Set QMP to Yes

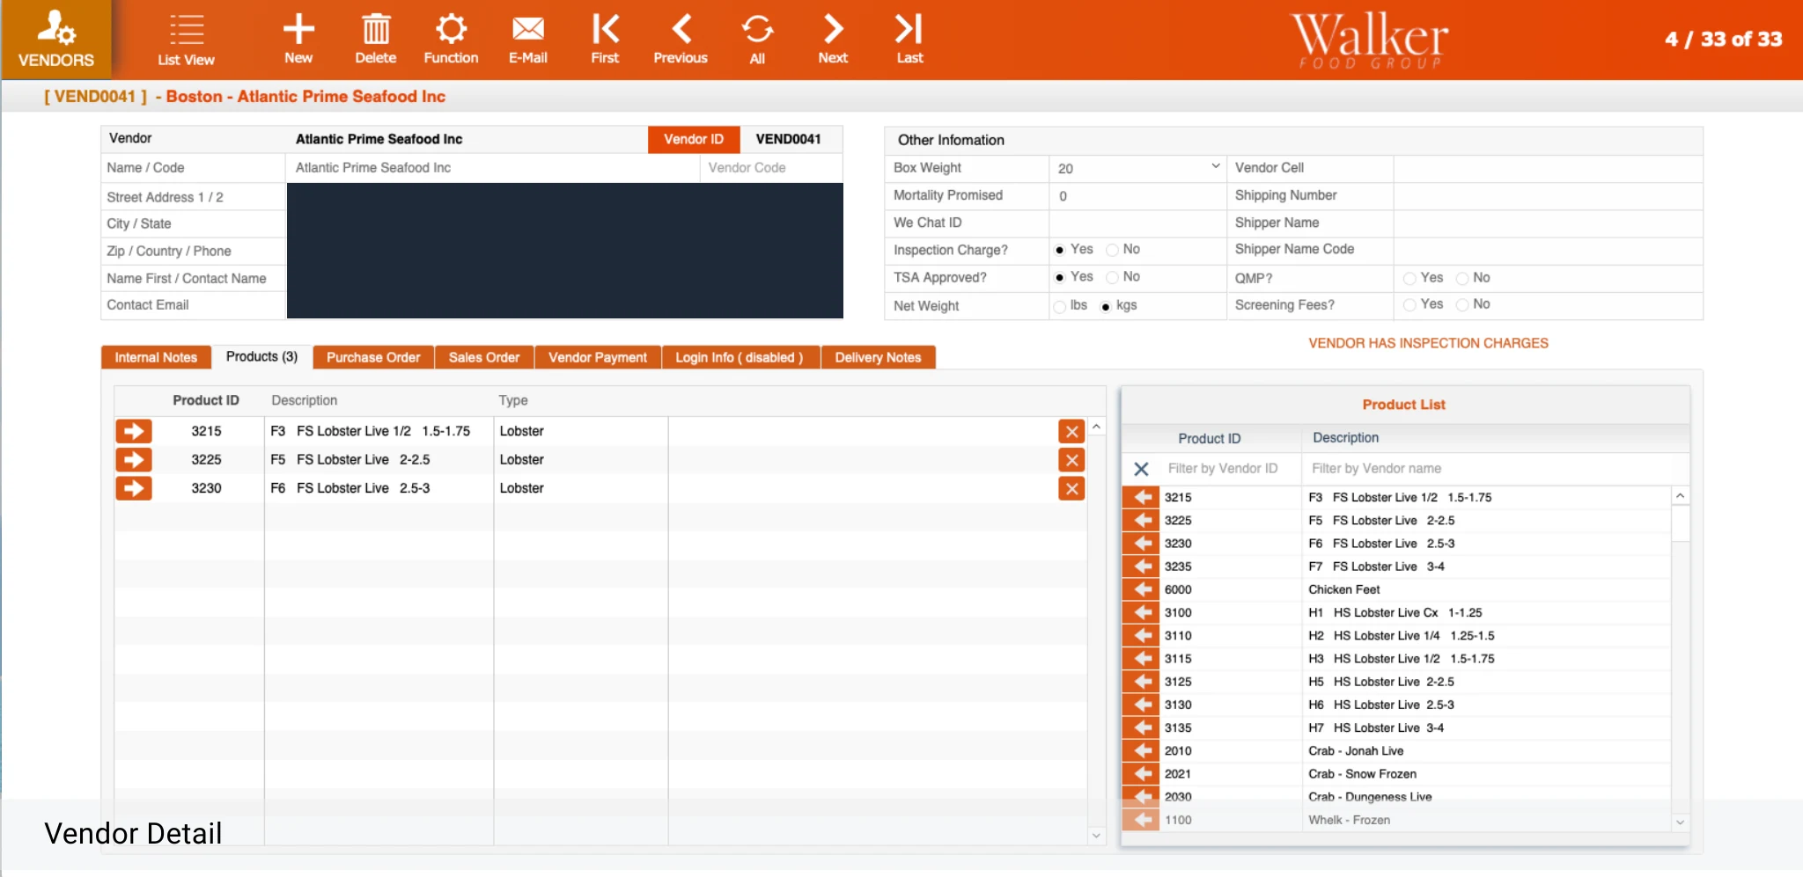click(x=1409, y=279)
